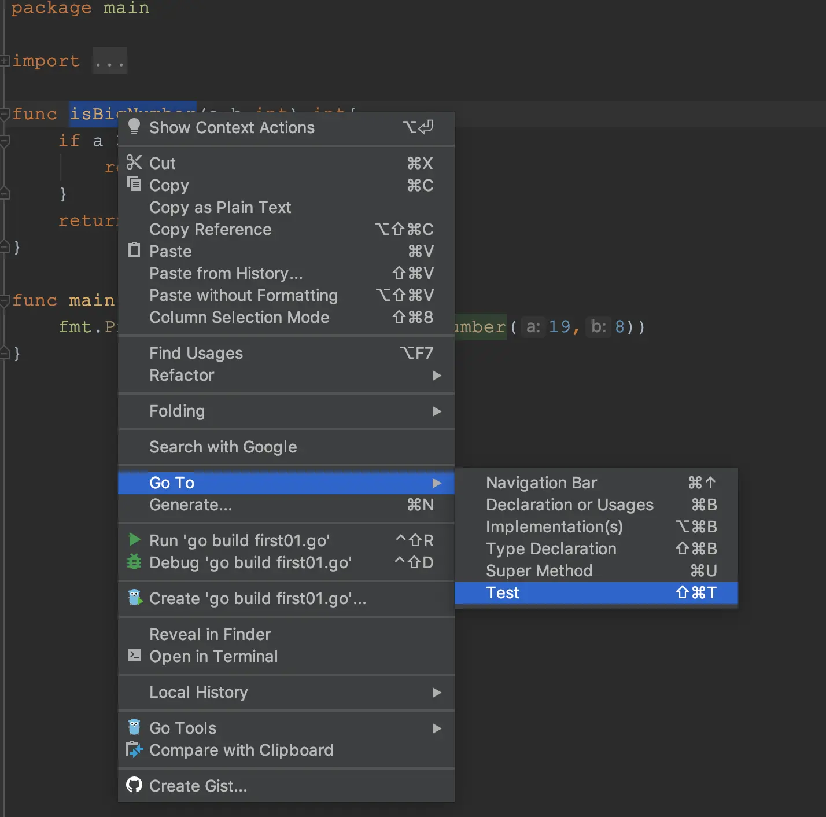Click the Open in Terminal icon
826x817 pixels.
click(134, 656)
